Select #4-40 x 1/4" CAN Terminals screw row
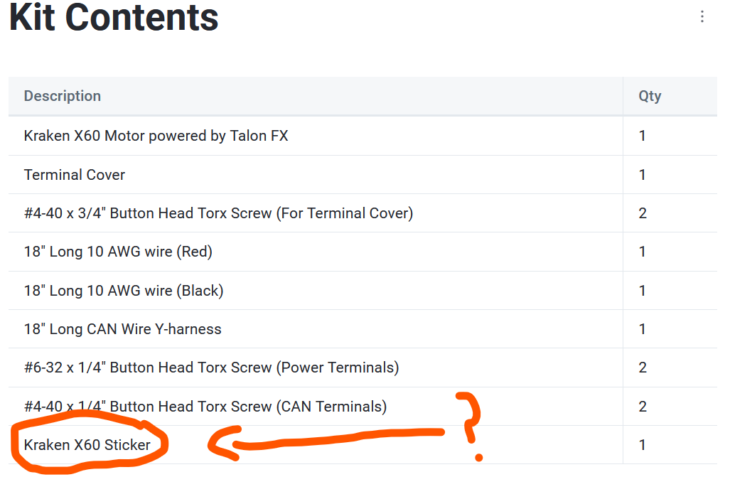 coord(363,407)
